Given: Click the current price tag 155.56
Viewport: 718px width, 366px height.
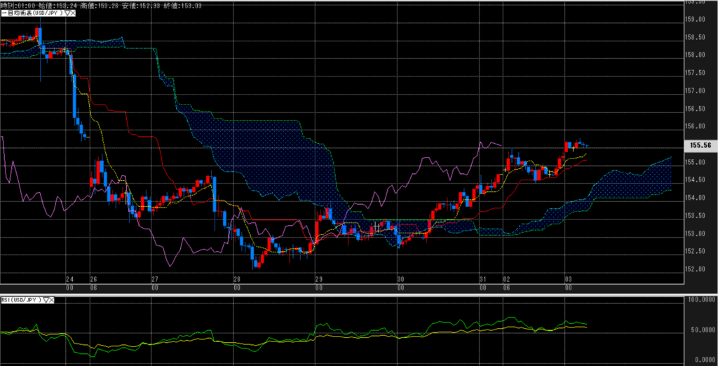Looking at the screenshot, I should click(x=701, y=145).
